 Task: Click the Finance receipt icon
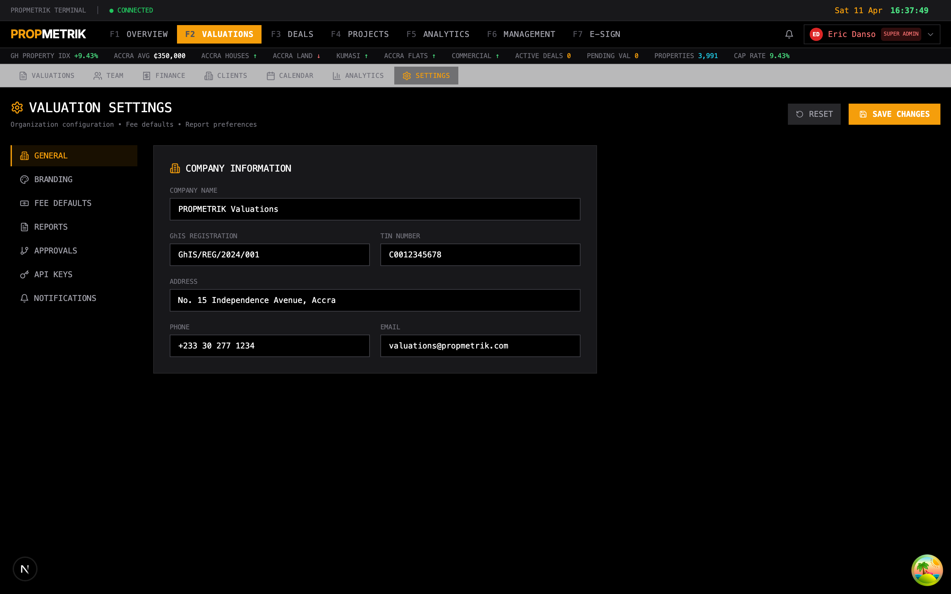tap(147, 76)
